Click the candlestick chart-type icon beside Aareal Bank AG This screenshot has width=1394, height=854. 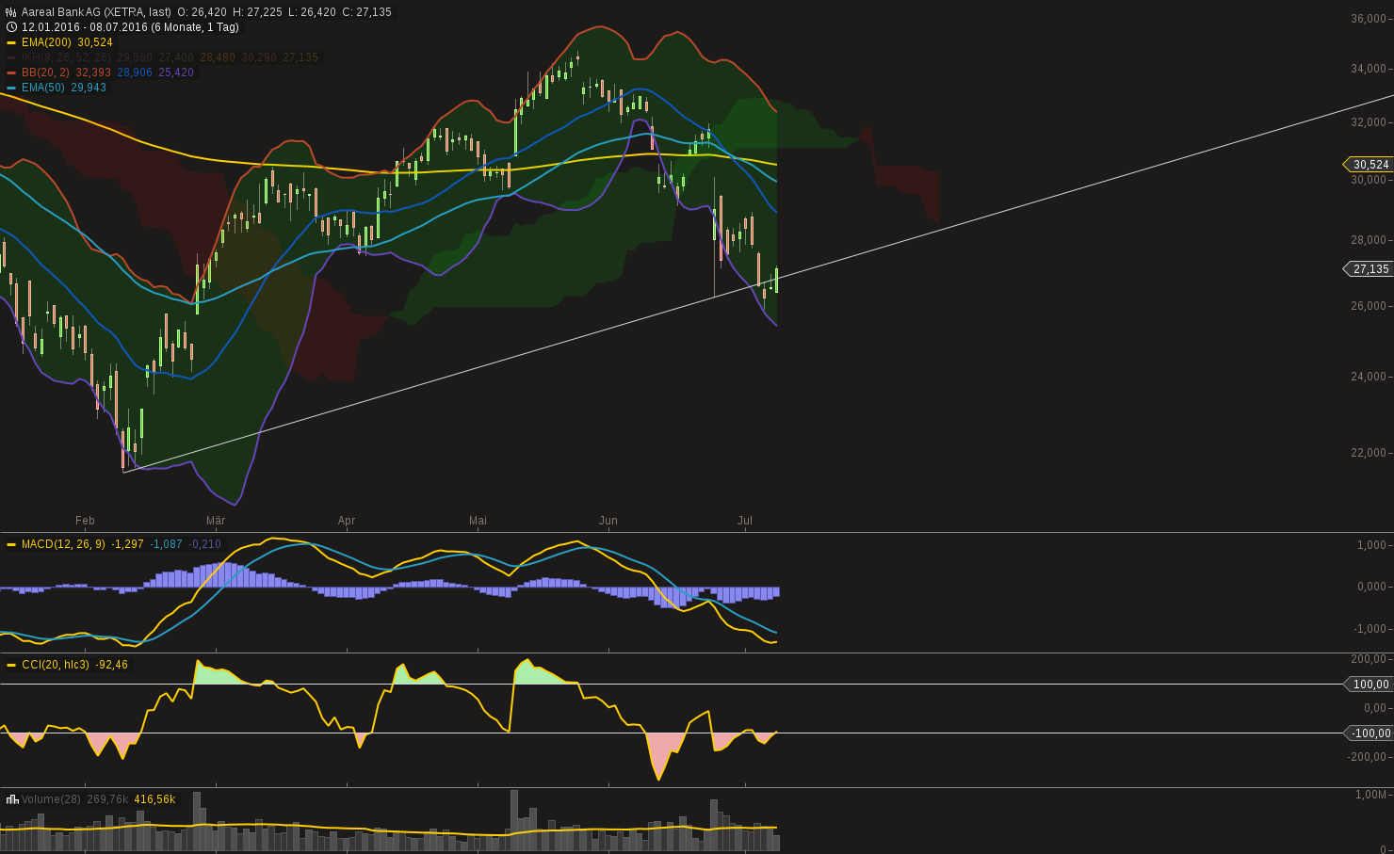(11, 12)
